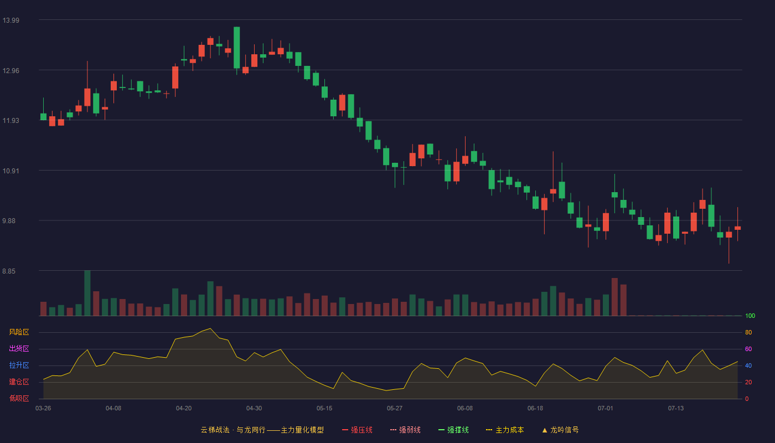This screenshot has height=443, width=775.
Task: Click the 07-13 date axis label
Action: (676, 408)
